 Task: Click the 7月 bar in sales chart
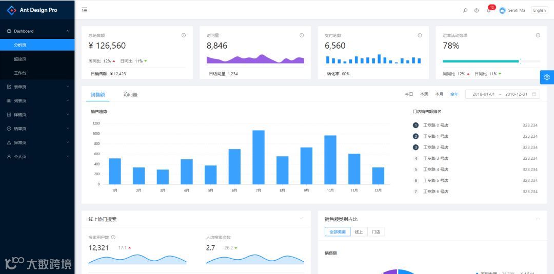(259, 157)
